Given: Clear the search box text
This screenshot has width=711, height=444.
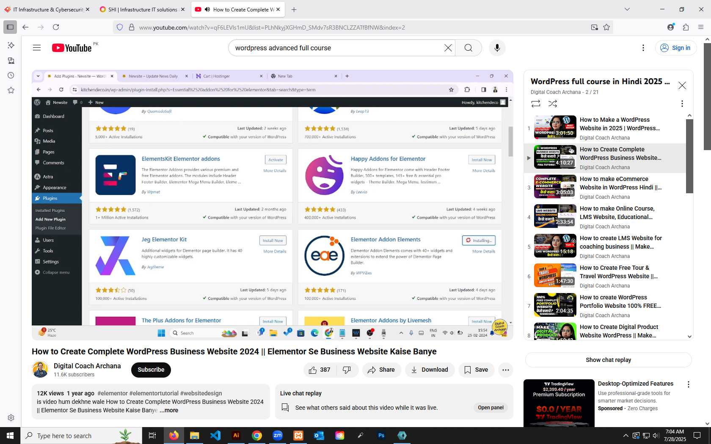Looking at the screenshot, I should tap(448, 48).
